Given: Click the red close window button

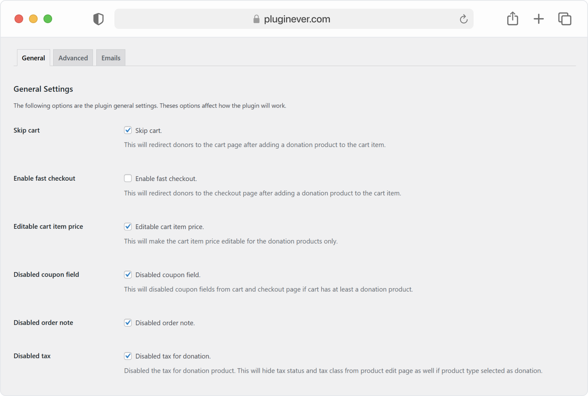Looking at the screenshot, I should tap(19, 19).
